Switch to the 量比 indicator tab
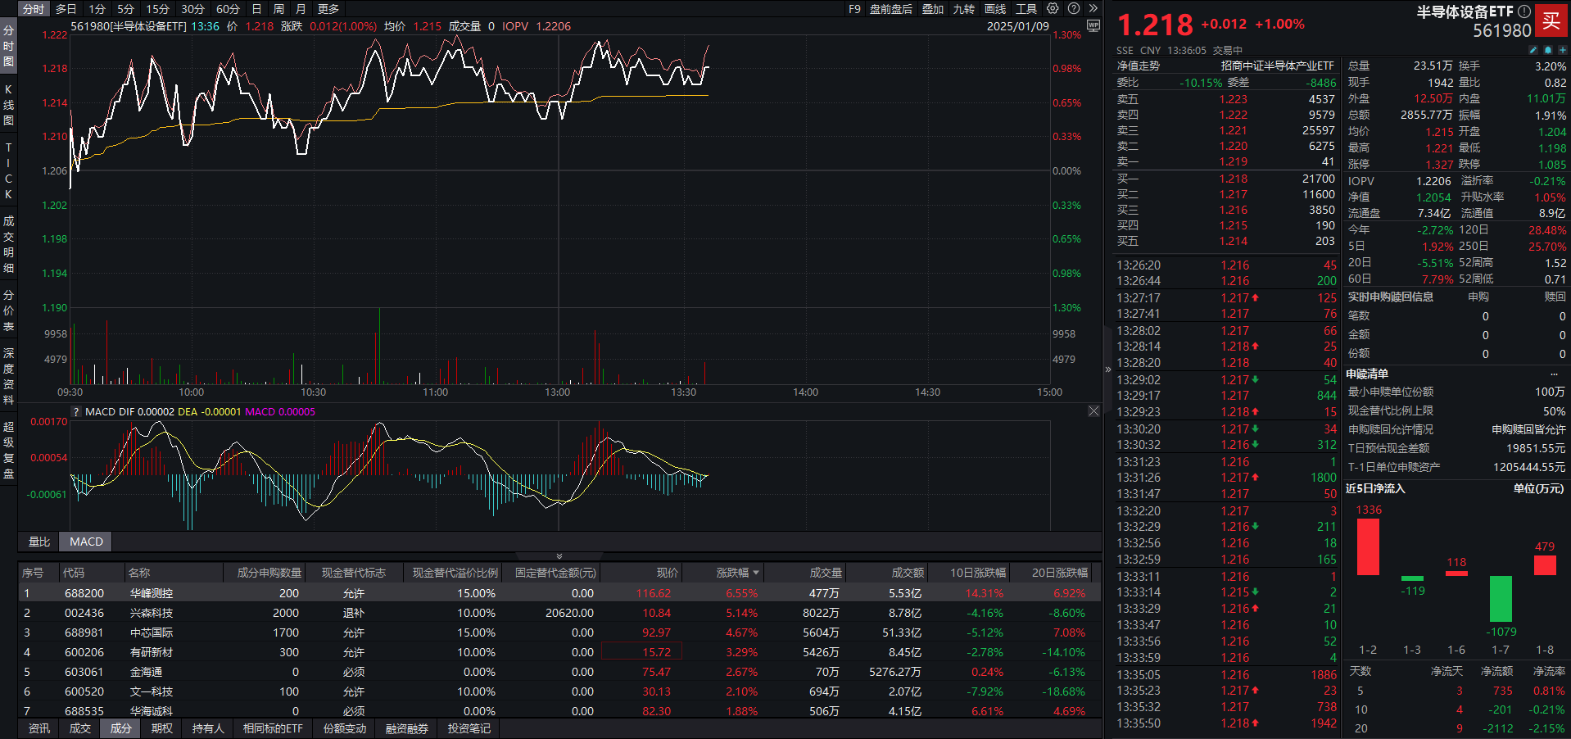Screen dimensions: 1571x739 tap(39, 542)
